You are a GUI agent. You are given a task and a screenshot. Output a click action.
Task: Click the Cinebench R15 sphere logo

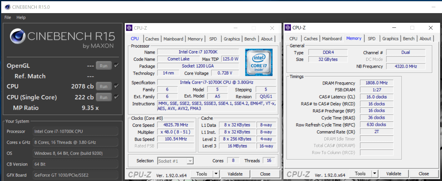click(18, 37)
